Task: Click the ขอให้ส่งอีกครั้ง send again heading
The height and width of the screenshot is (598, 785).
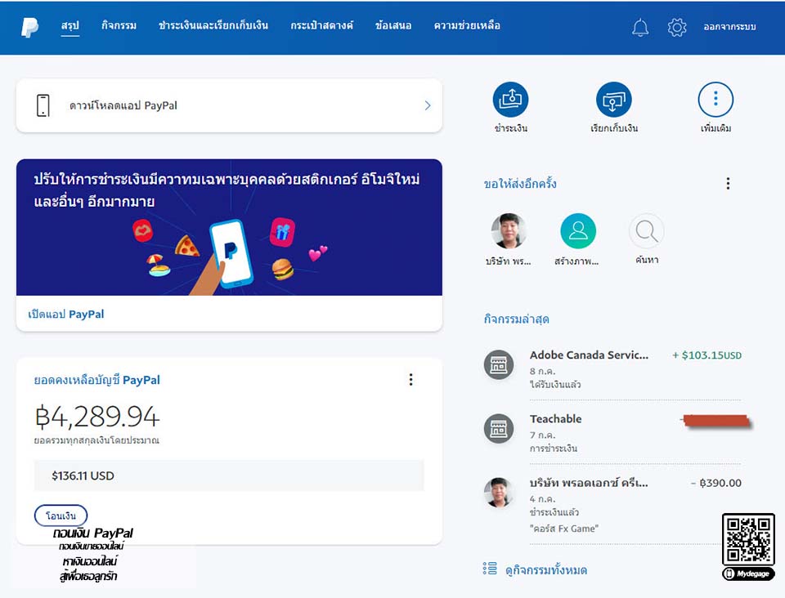Action: 520,184
